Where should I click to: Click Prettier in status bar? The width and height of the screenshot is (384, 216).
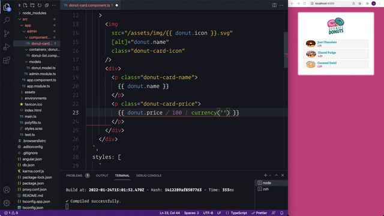[x=259, y=213]
